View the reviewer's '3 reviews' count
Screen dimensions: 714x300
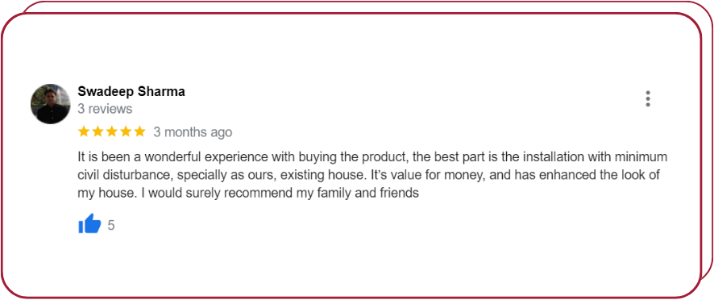click(105, 109)
